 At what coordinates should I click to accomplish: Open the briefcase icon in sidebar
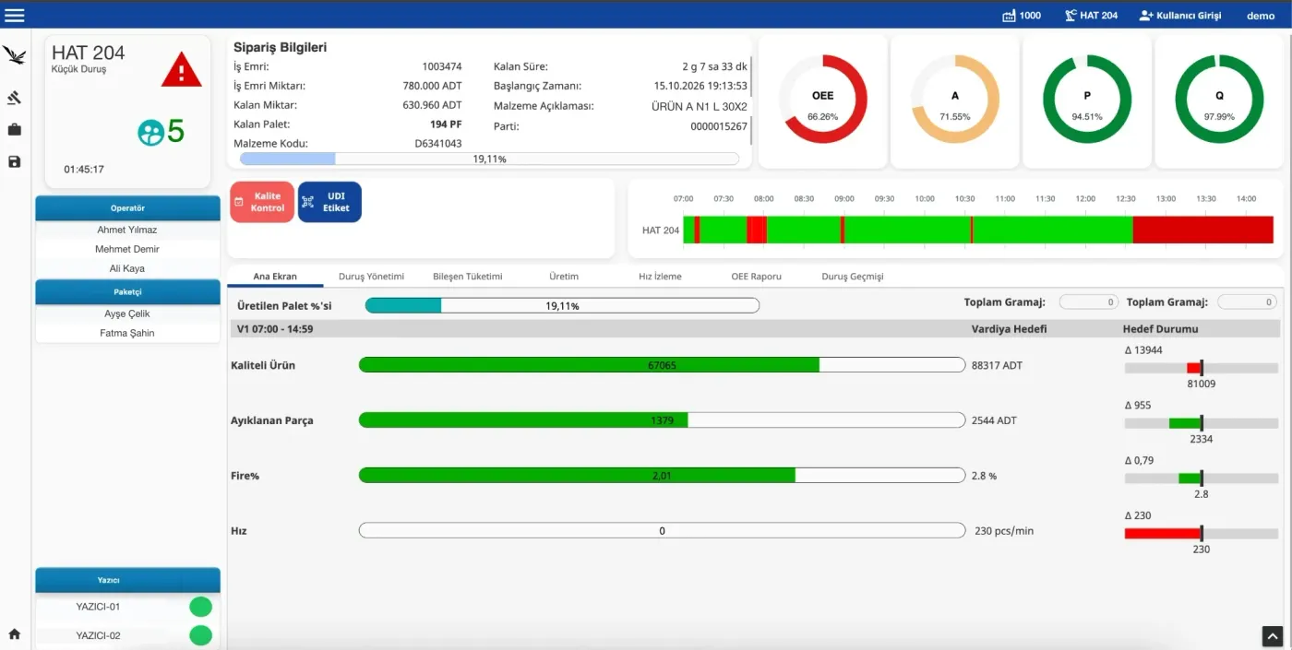[14, 130]
